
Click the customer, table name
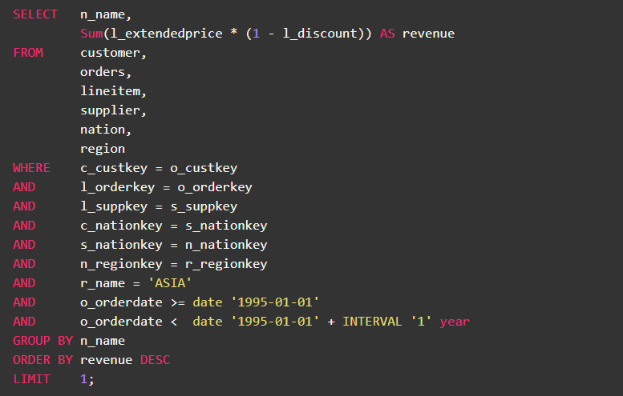(113, 53)
